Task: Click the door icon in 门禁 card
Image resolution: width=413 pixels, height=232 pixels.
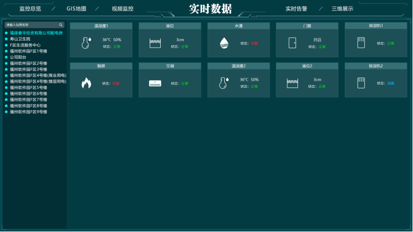Action: coord(292,43)
